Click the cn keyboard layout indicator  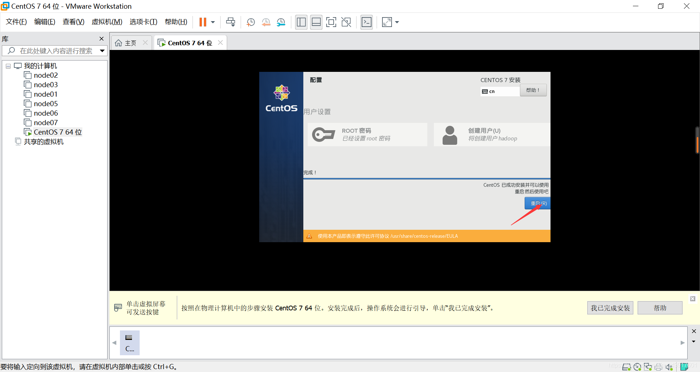500,92
